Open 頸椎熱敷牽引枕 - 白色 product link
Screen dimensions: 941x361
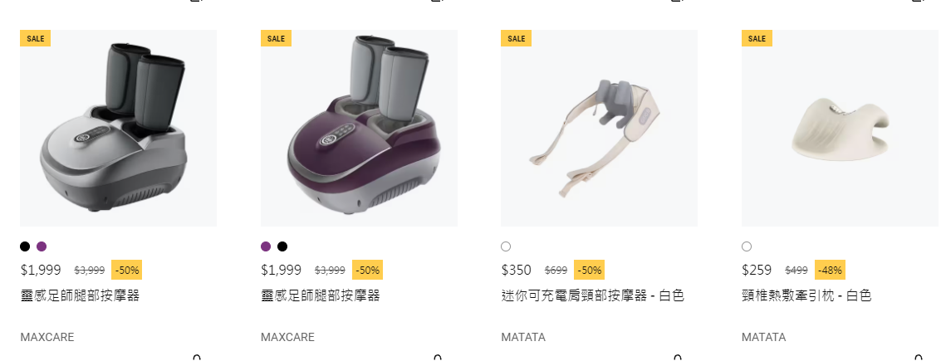(x=806, y=295)
